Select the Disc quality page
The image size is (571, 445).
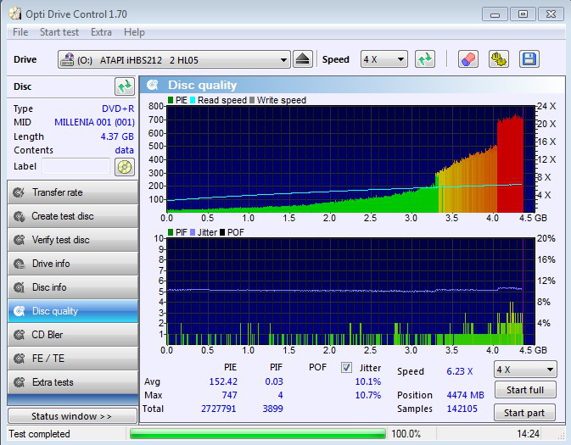click(73, 311)
